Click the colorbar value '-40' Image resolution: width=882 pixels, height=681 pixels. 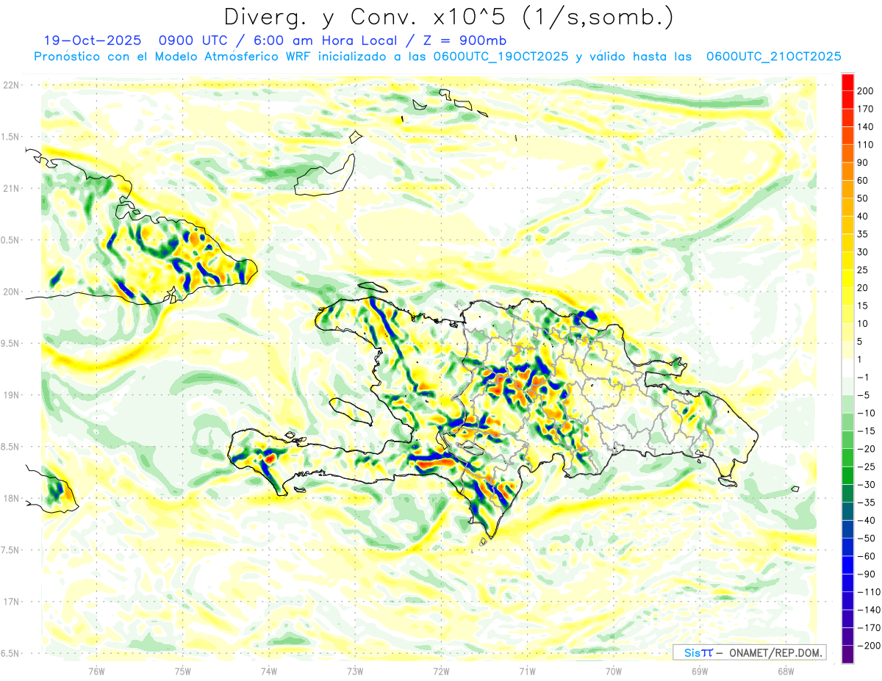click(x=867, y=520)
